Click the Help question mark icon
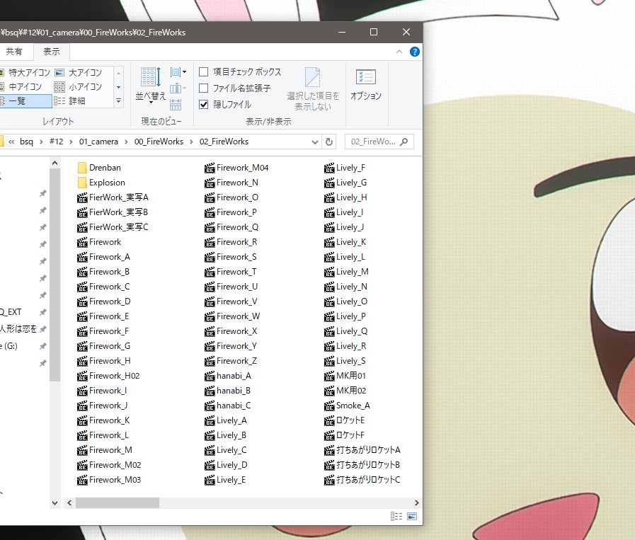 (414, 52)
